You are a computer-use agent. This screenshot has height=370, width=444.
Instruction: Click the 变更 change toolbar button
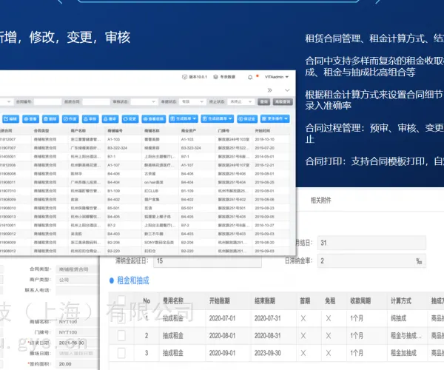(x=130, y=119)
